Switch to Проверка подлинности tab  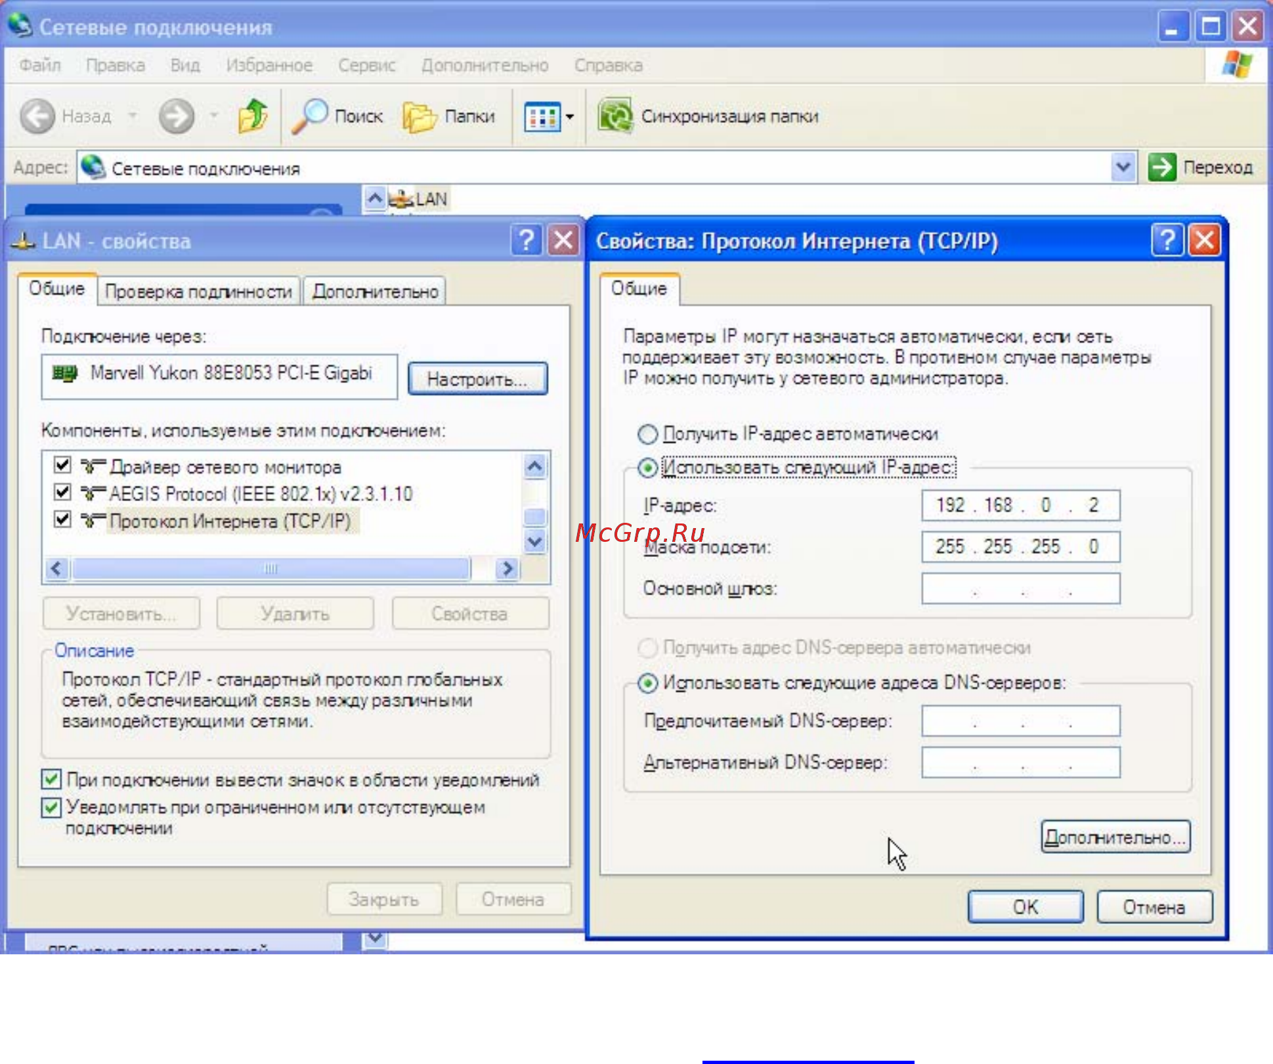(x=199, y=291)
